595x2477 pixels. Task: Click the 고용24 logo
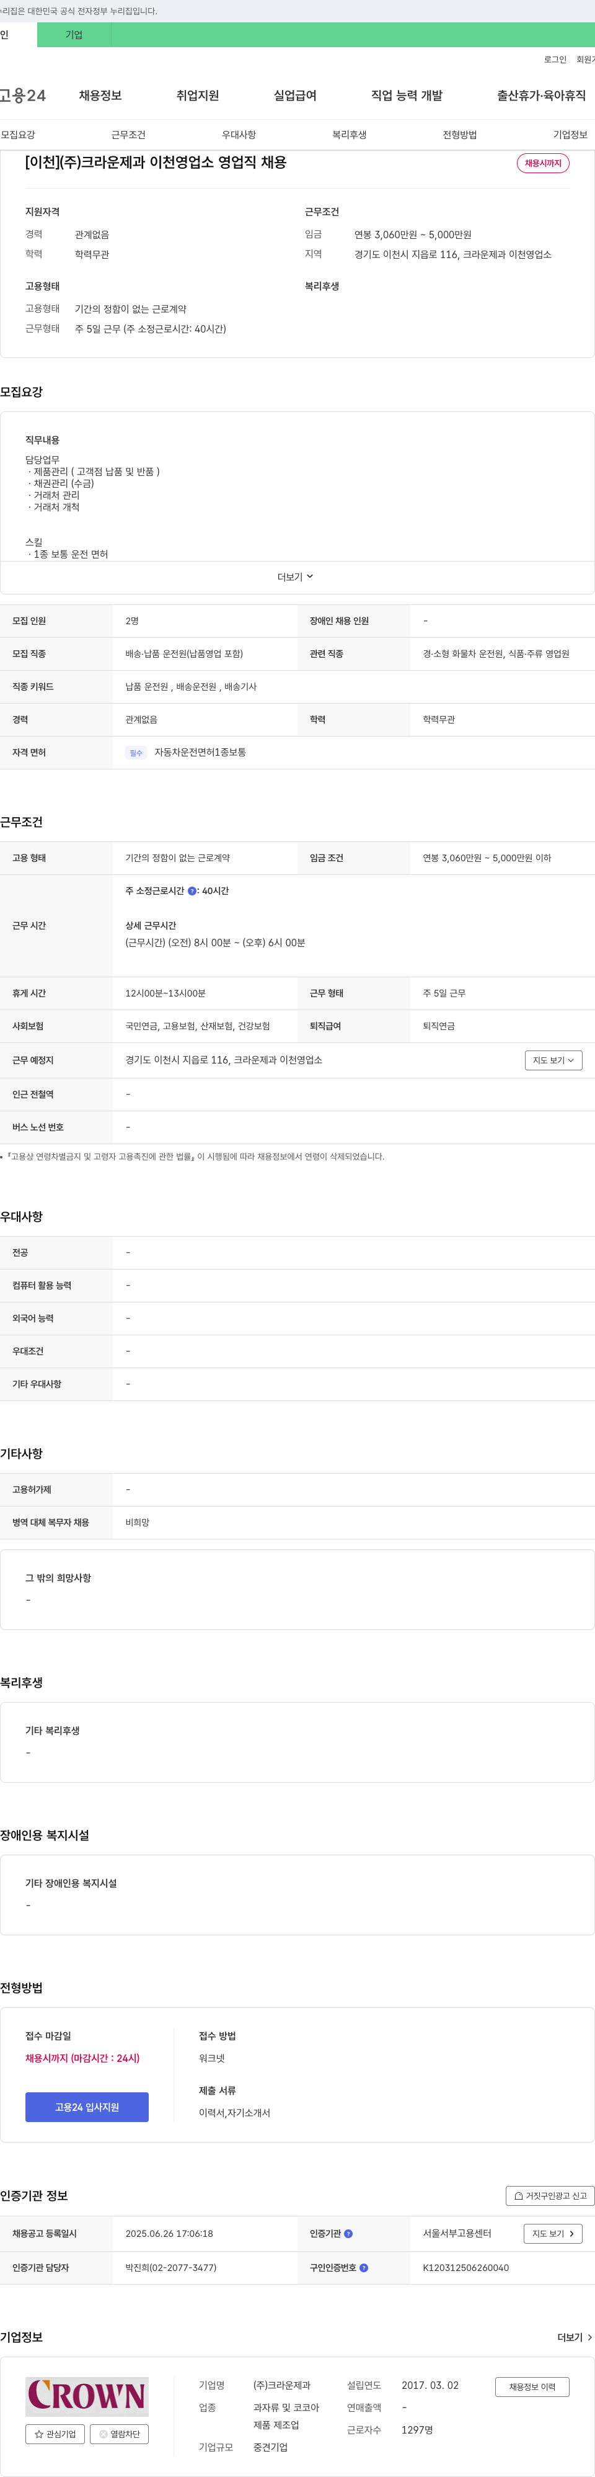23,95
